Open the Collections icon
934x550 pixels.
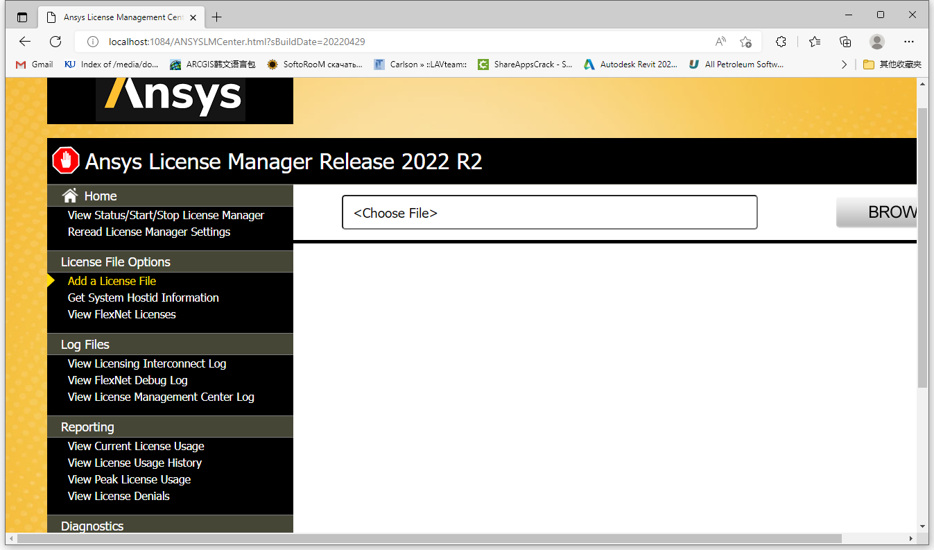(x=845, y=41)
